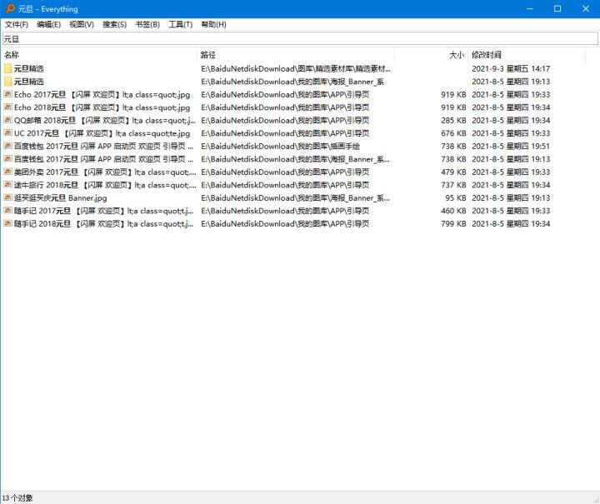
Task: Click the QQ邮箱 2018元旦 file icon
Action: (x=8, y=120)
